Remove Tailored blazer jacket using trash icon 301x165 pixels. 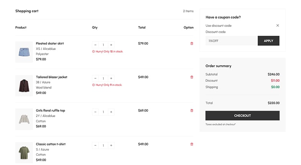coord(192,77)
